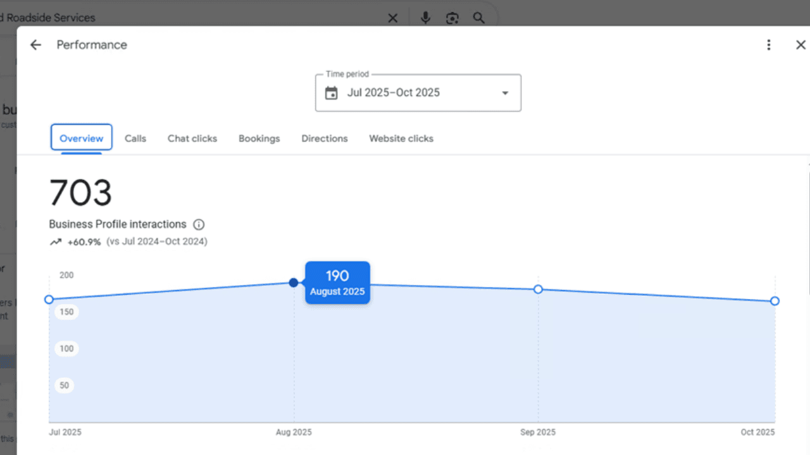The width and height of the screenshot is (810, 455).
Task: Click the upward trend arrow beside +60.9%
Action: pos(56,241)
